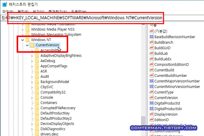Select the EditionID value name
Screen dimensions: 204x136
tap(161, 120)
